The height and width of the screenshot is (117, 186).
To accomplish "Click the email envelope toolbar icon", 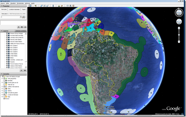I will point(67,6).
